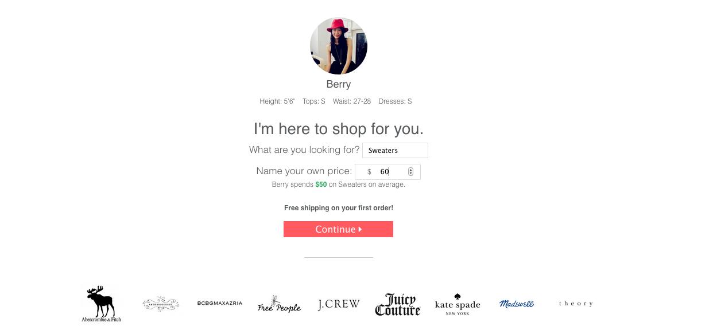717x334 pixels.
Task: Open the theory brand logo
Action: point(576,304)
